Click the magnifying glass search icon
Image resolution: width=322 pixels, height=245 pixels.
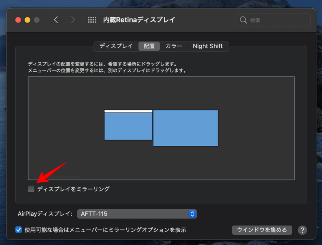pos(243,20)
